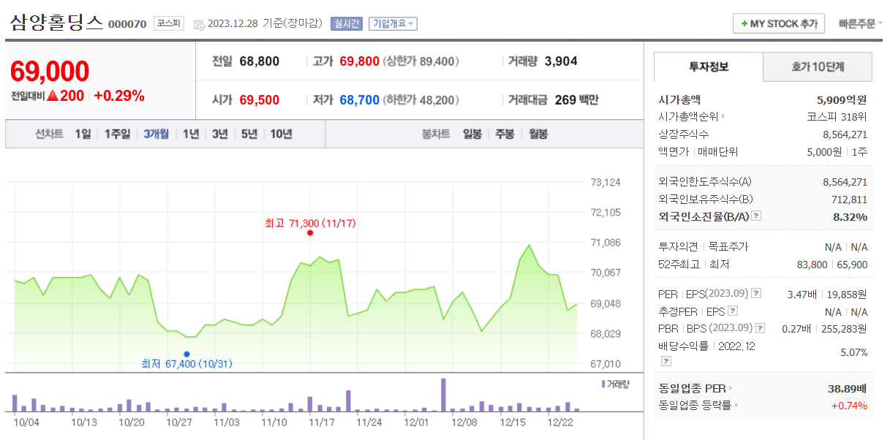This screenshot has height=440, width=890.
Task: Click stock code 000070
Action: coord(127,24)
